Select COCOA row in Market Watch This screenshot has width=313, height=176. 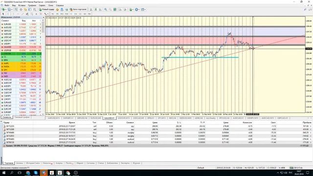pyautogui.click(x=21, y=53)
